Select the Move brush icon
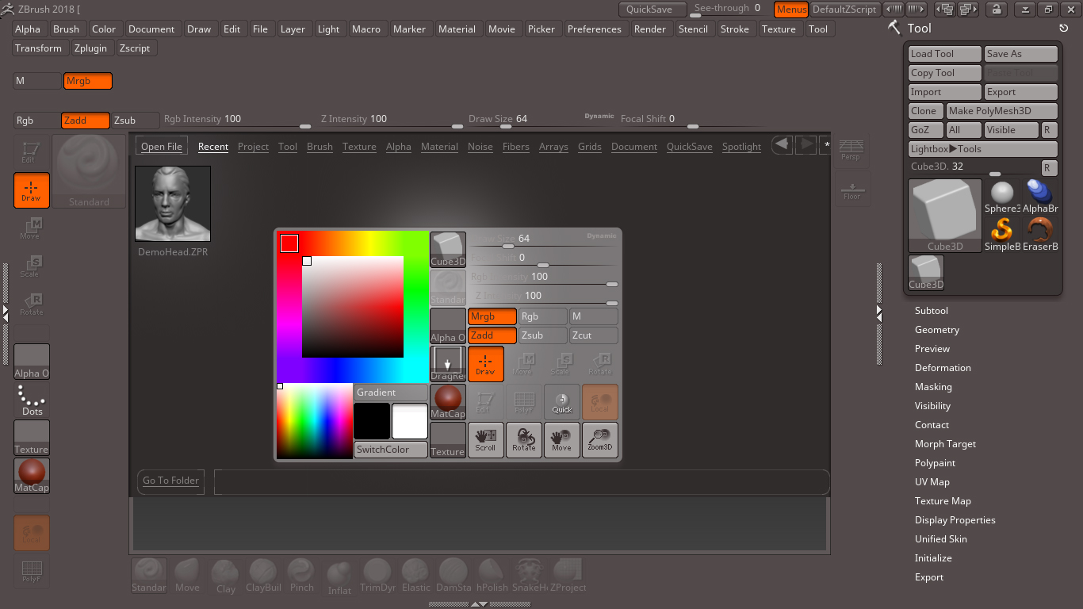This screenshot has height=609, width=1083. point(187,576)
